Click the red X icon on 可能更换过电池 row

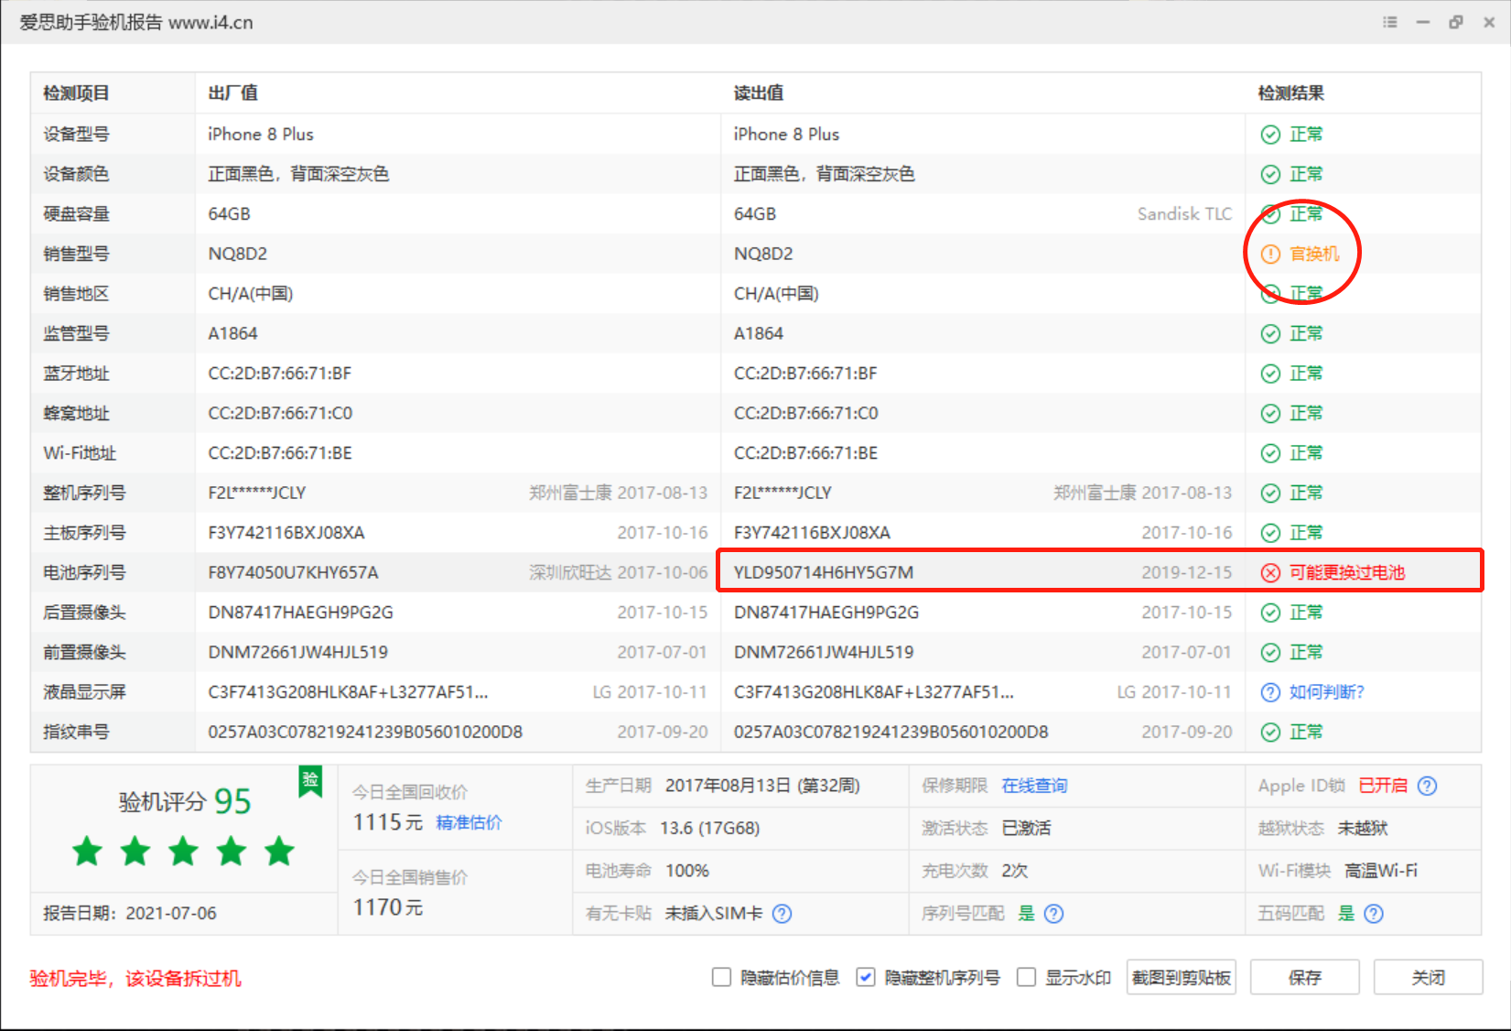(1269, 571)
